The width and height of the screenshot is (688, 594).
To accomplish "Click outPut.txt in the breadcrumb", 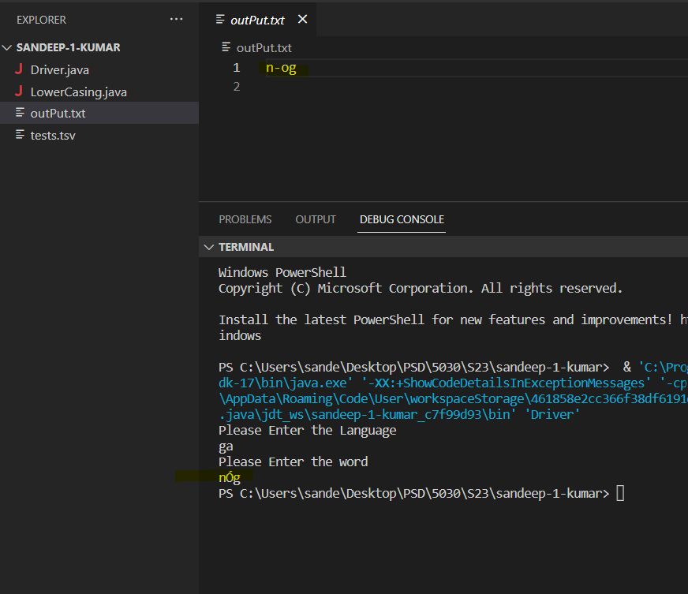I will pyautogui.click(x=264, y=48).
